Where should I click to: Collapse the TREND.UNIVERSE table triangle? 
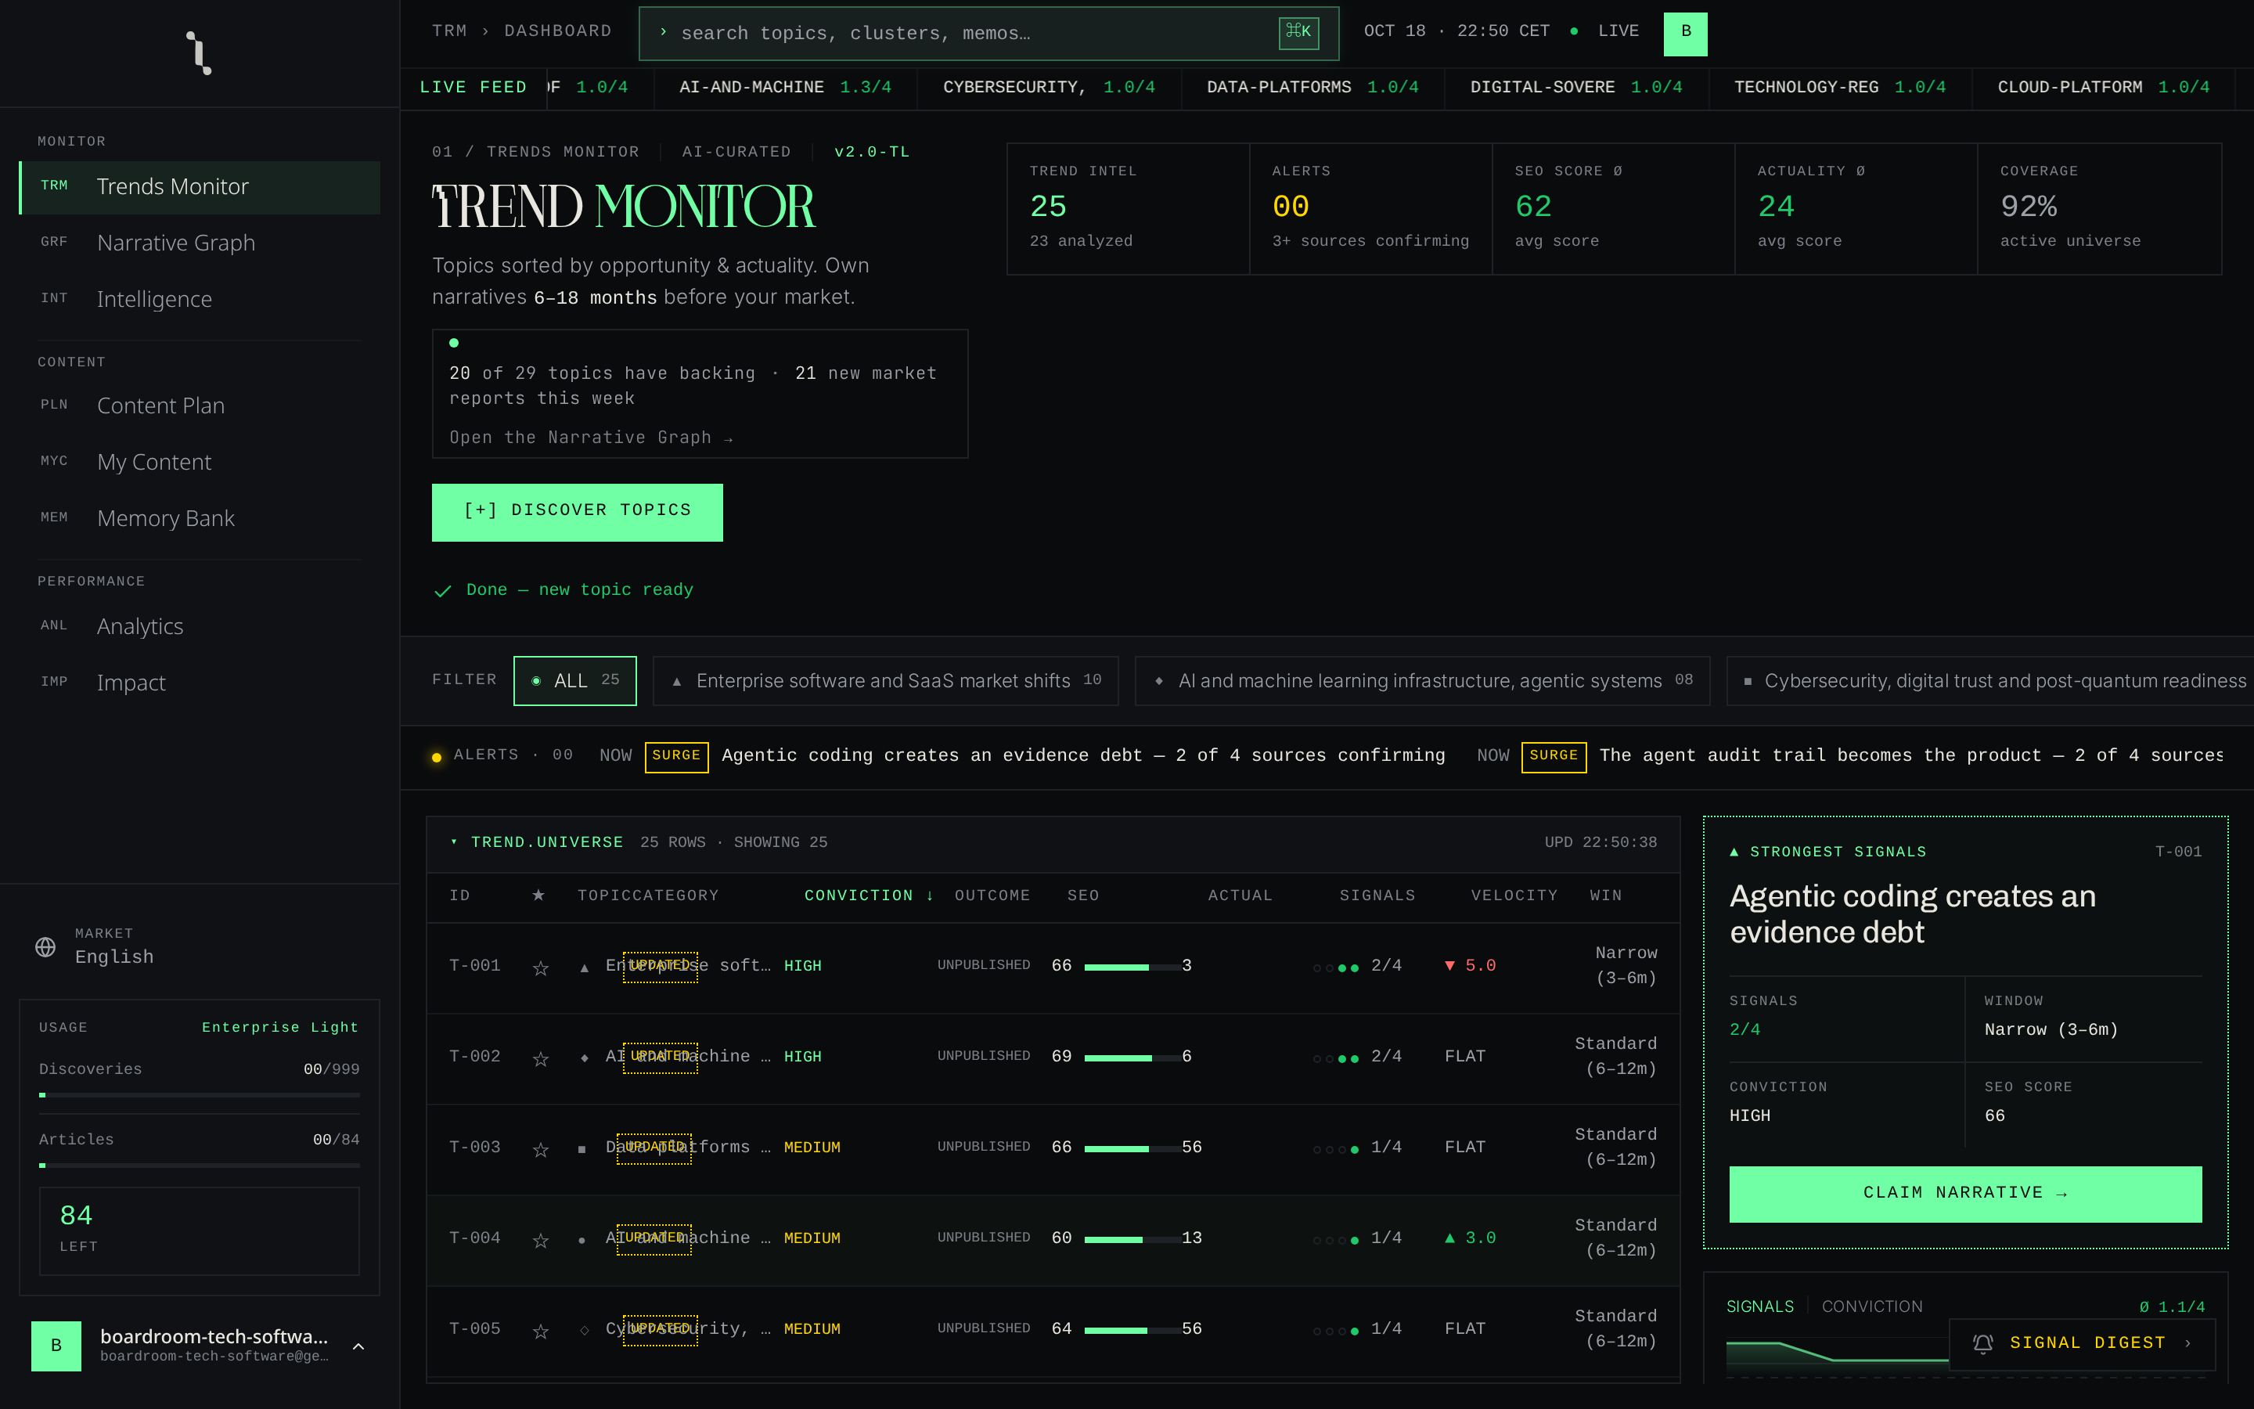tap(454, 841)
